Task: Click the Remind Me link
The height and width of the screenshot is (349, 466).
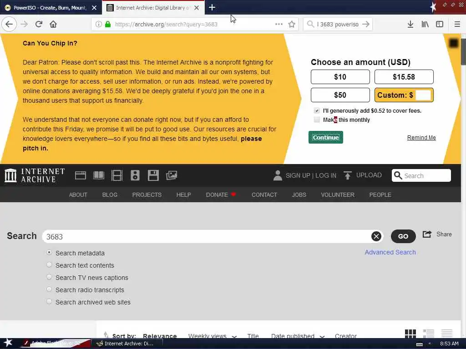Action: (x=421, y=138)
